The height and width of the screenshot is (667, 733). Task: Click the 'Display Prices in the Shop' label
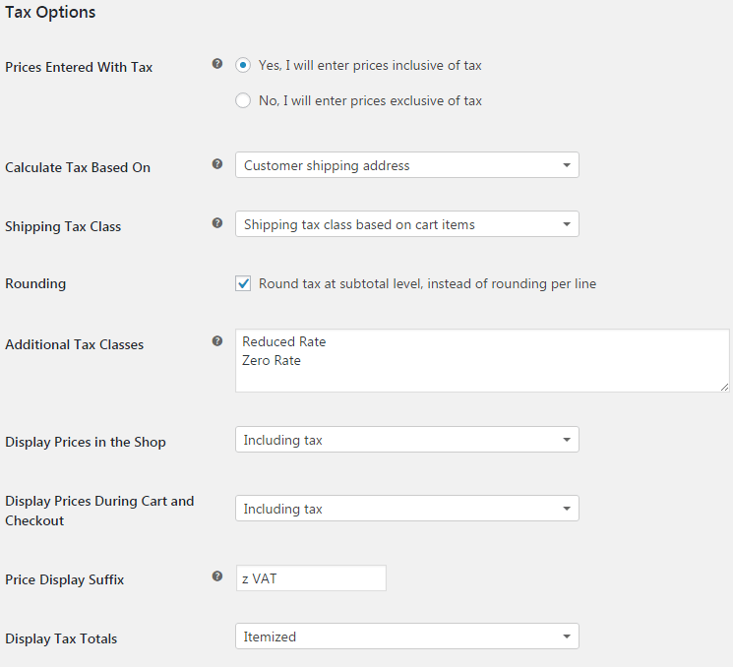86,442
